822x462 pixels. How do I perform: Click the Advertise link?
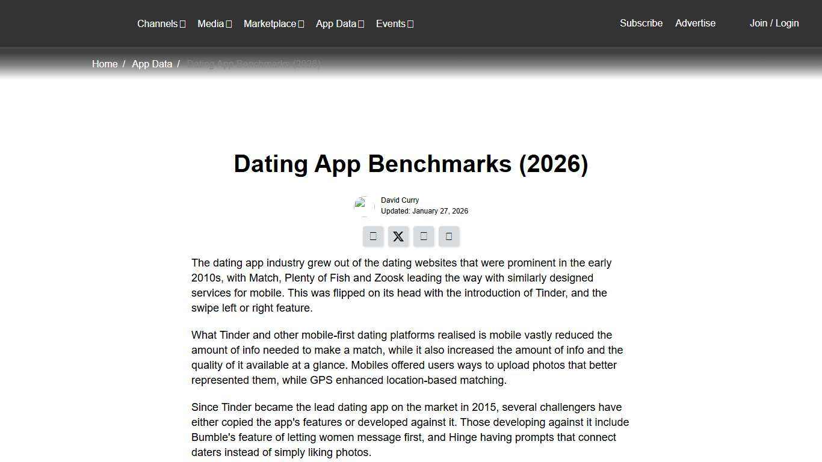pyautogui.click(x=695, y=23)
